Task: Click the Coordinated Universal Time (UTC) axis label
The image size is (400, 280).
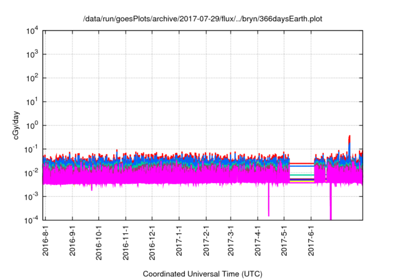Action: 203,274
